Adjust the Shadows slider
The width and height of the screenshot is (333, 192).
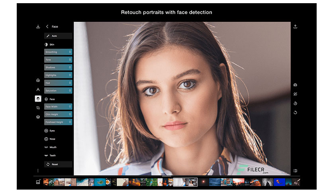tap(58, 67)
